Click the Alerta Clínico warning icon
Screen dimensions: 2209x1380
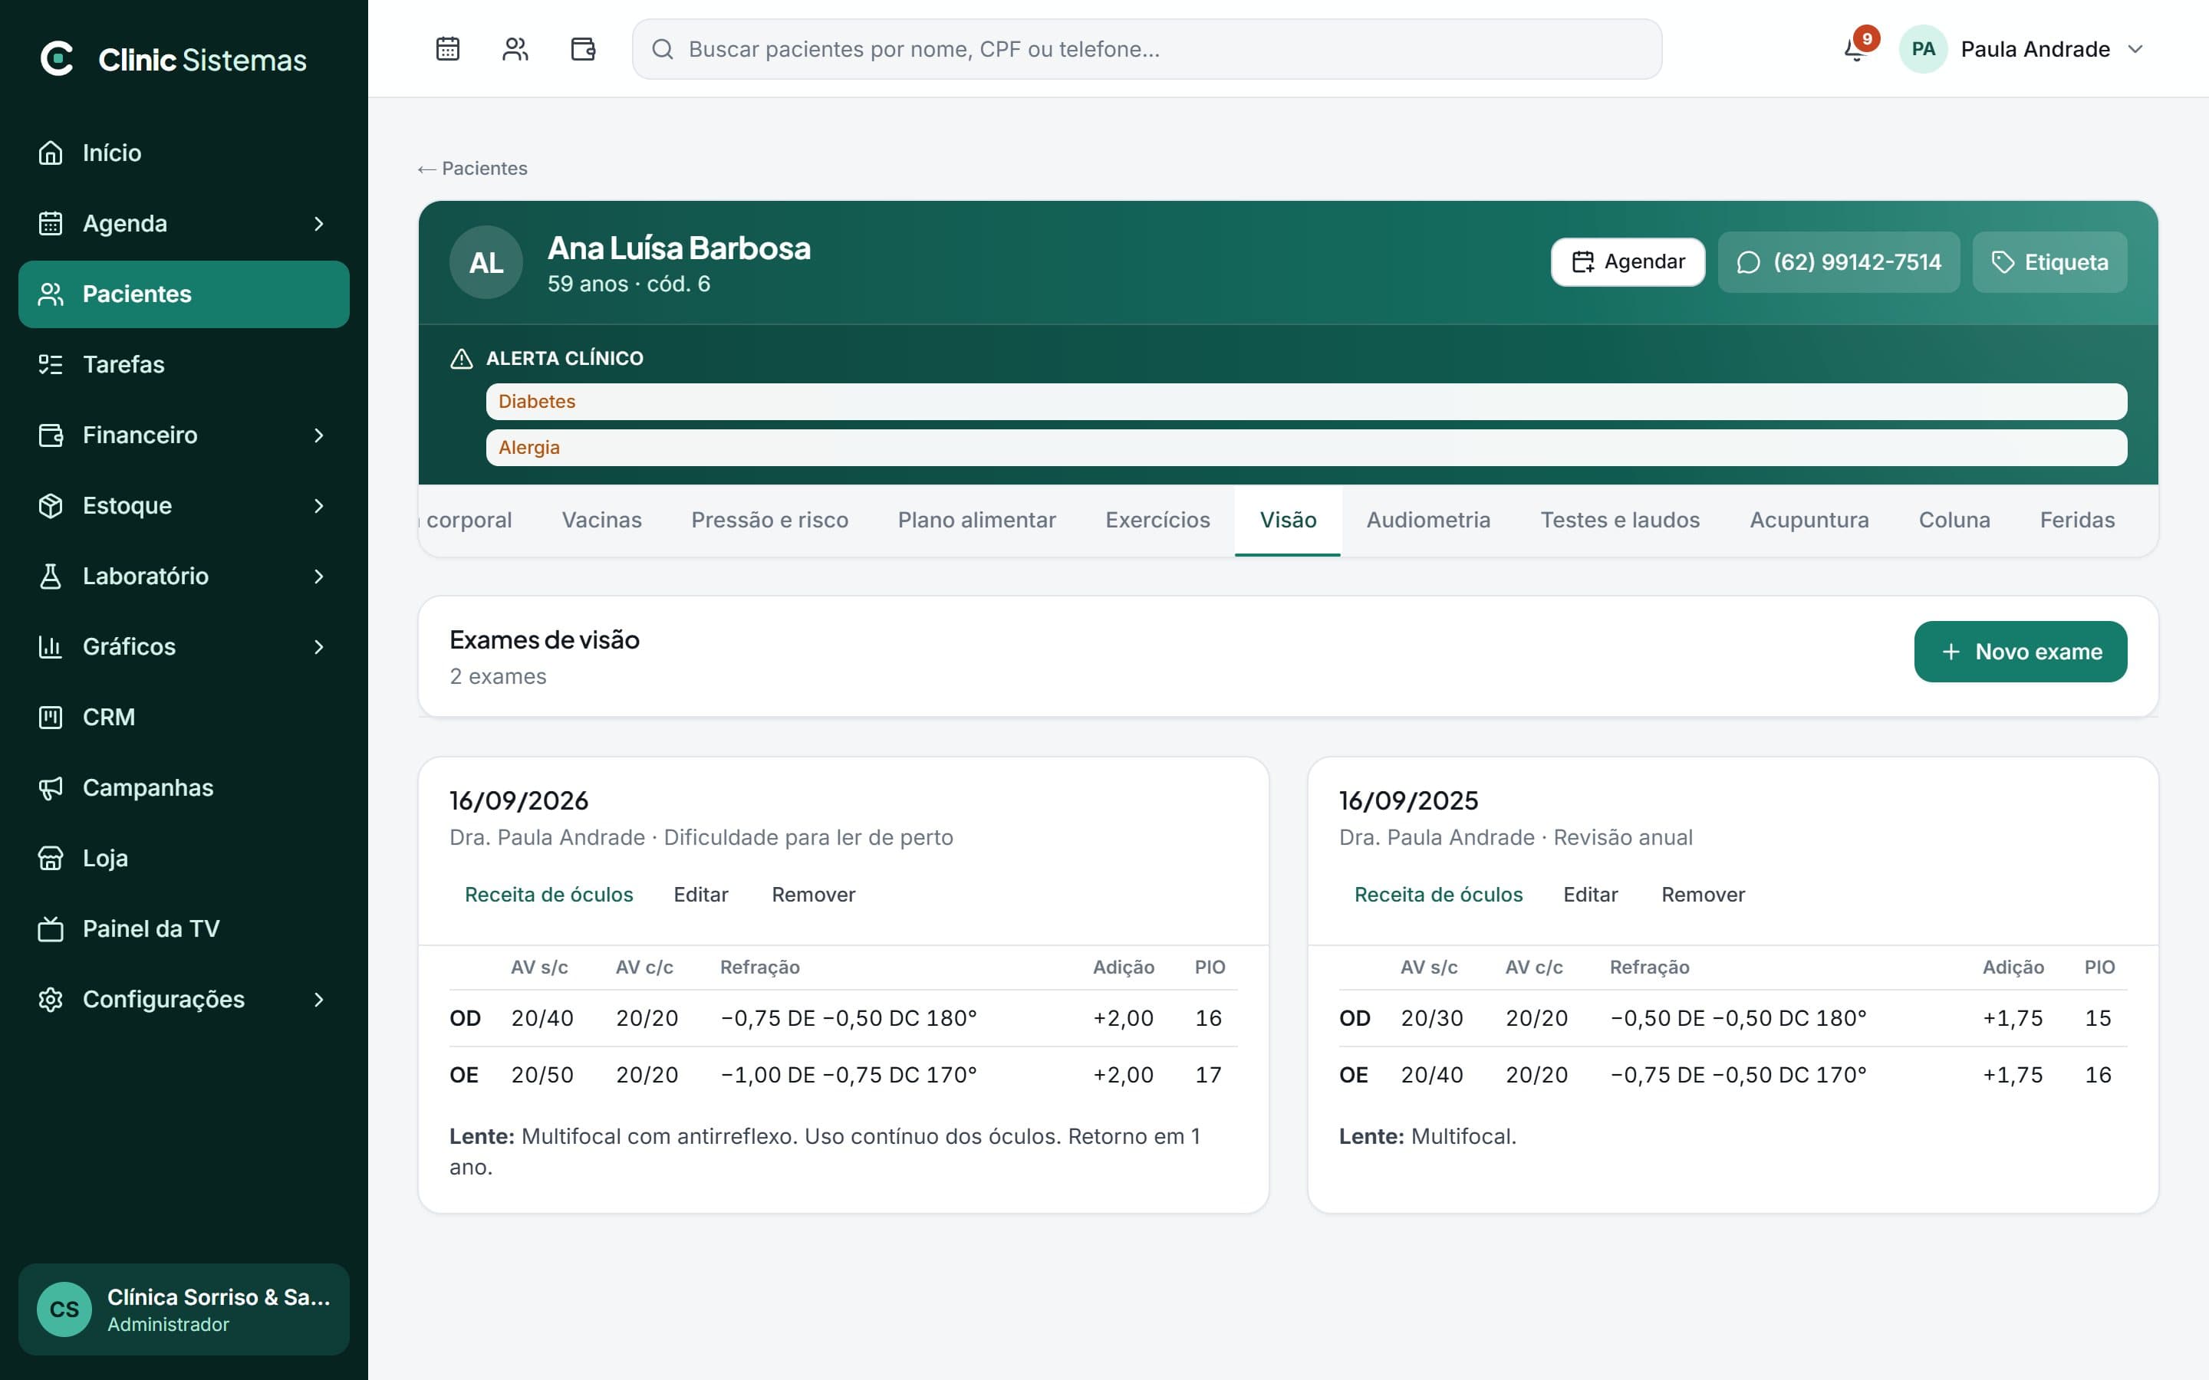[462, 359]
